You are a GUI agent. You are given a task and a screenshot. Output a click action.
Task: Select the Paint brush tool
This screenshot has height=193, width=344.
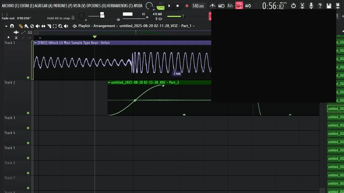coord(26,26)
